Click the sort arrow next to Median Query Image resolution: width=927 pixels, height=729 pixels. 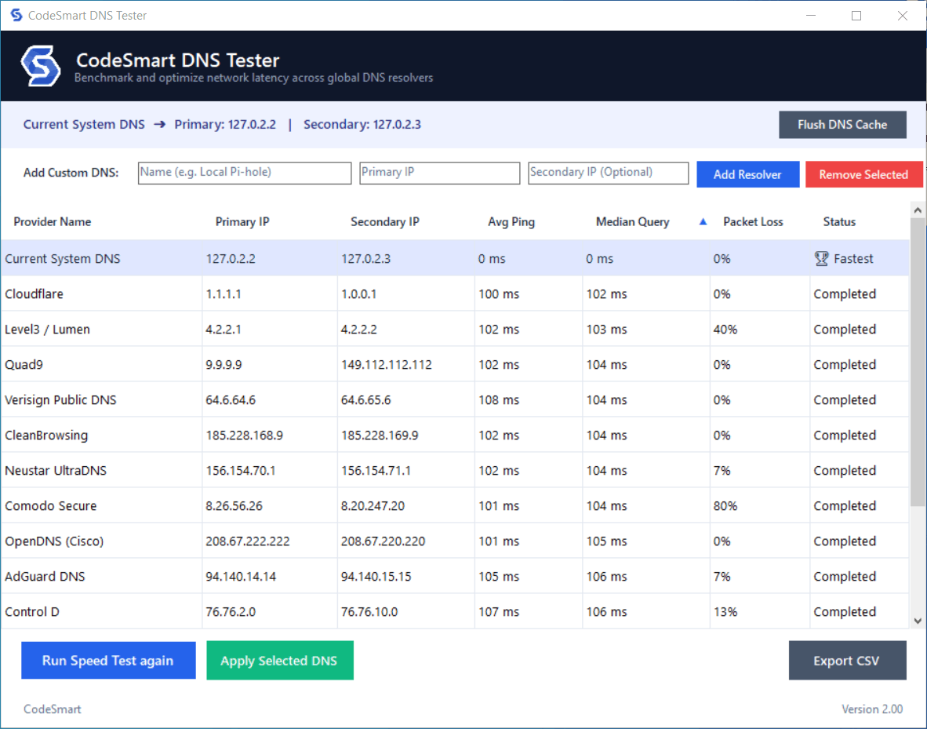[703, 222]
